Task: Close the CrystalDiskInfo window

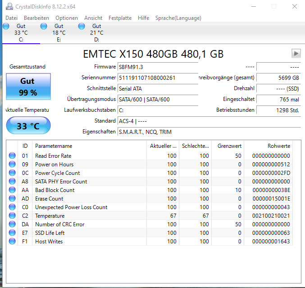Action: pyautogui.click(x=295, y=6)
